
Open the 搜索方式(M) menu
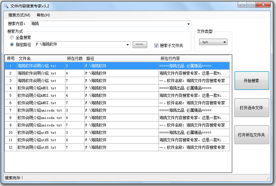coord(19,15)
